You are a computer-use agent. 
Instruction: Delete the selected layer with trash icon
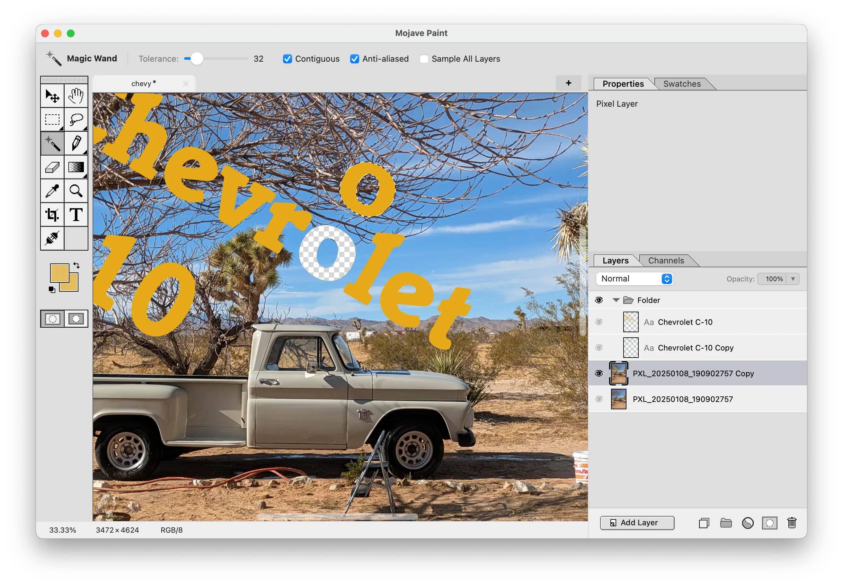pos(792,523)
